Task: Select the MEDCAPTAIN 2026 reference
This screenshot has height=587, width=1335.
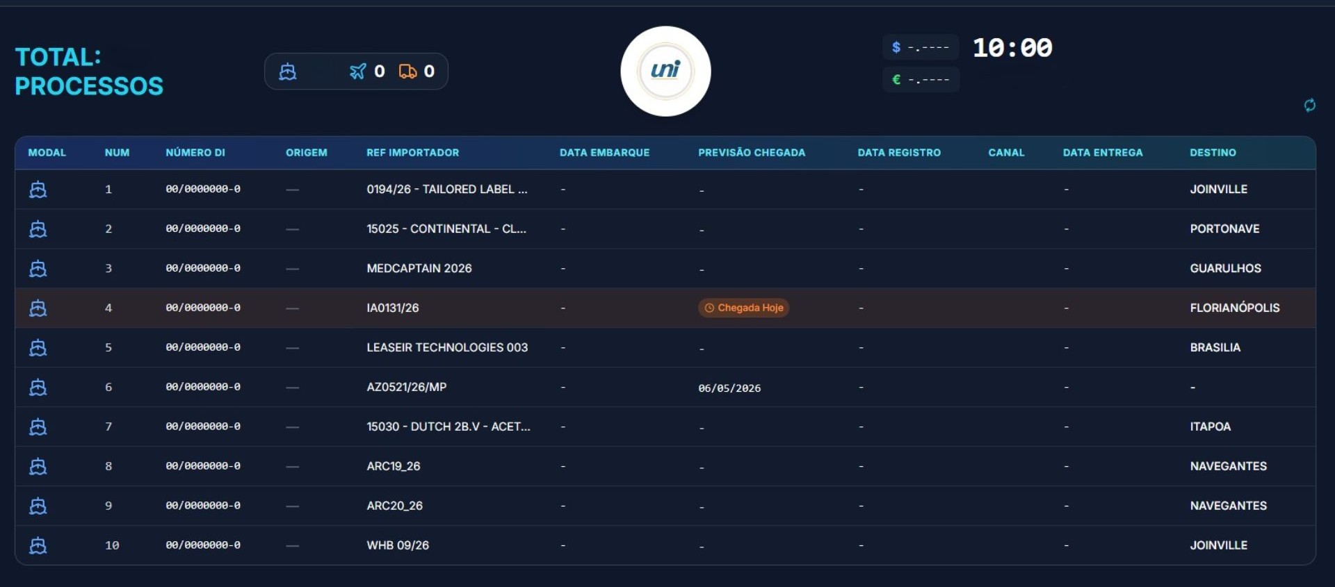Action: coord(419,268)
